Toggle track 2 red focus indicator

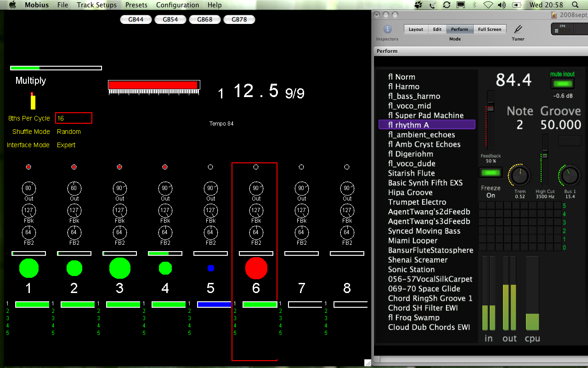74,167
